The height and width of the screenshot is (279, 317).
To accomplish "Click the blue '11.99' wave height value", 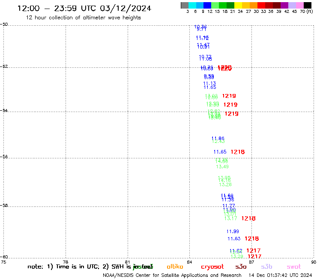I will (x=233, y=231).
